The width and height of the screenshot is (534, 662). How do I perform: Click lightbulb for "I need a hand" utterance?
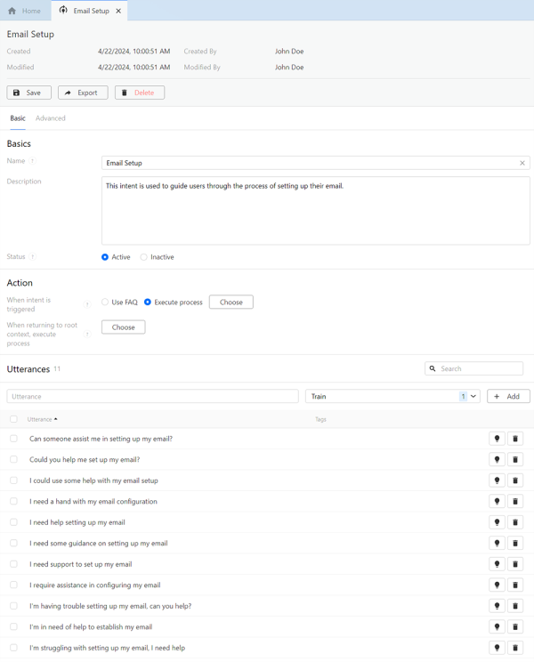tap(497, 501)
